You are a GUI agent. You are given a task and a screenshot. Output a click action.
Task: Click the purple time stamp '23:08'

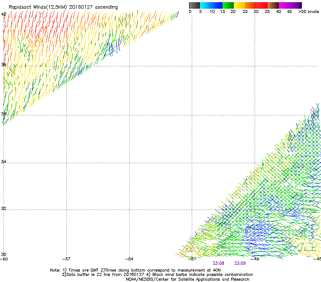click(218, 263)
